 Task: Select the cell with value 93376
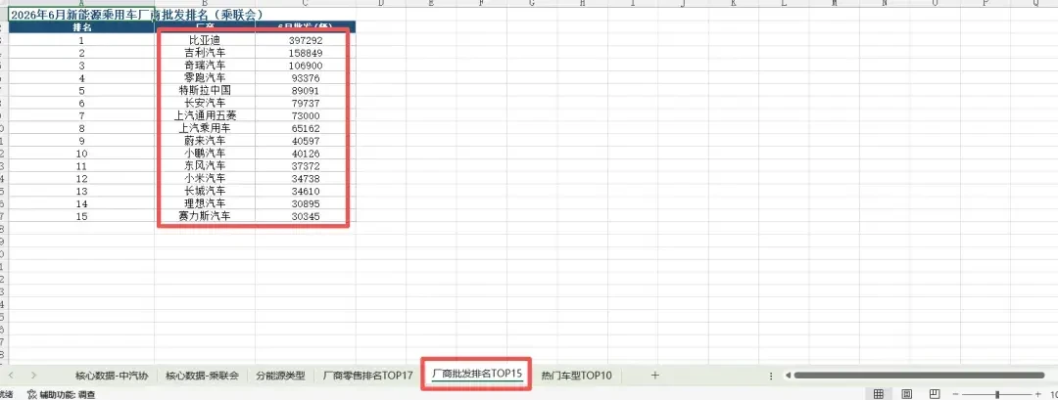[305, 78]
